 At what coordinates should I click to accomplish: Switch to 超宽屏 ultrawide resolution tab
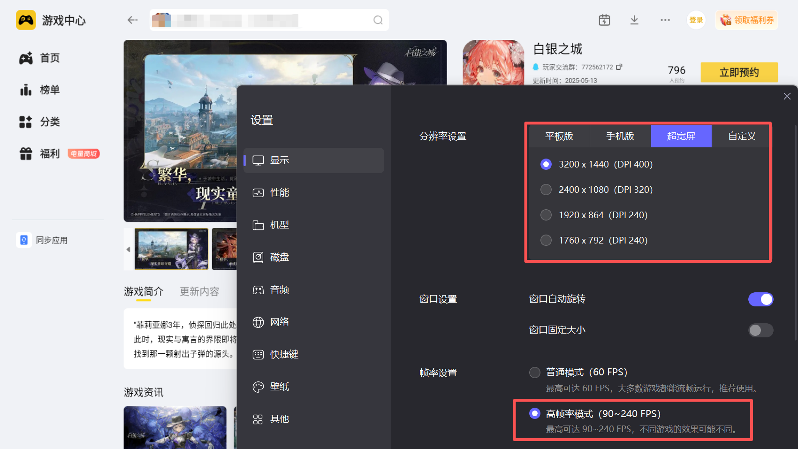(681, 136)
